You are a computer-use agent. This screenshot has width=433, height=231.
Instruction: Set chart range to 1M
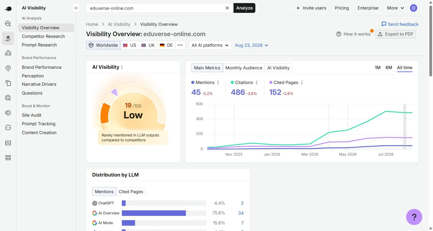pos(378,68)
